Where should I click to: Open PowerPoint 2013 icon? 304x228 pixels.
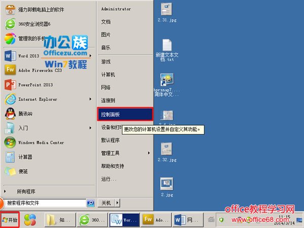click(x=10, y=85)
